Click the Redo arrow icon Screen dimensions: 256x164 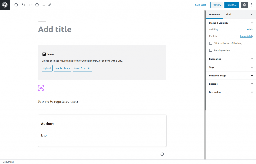[x=30, y=5]
